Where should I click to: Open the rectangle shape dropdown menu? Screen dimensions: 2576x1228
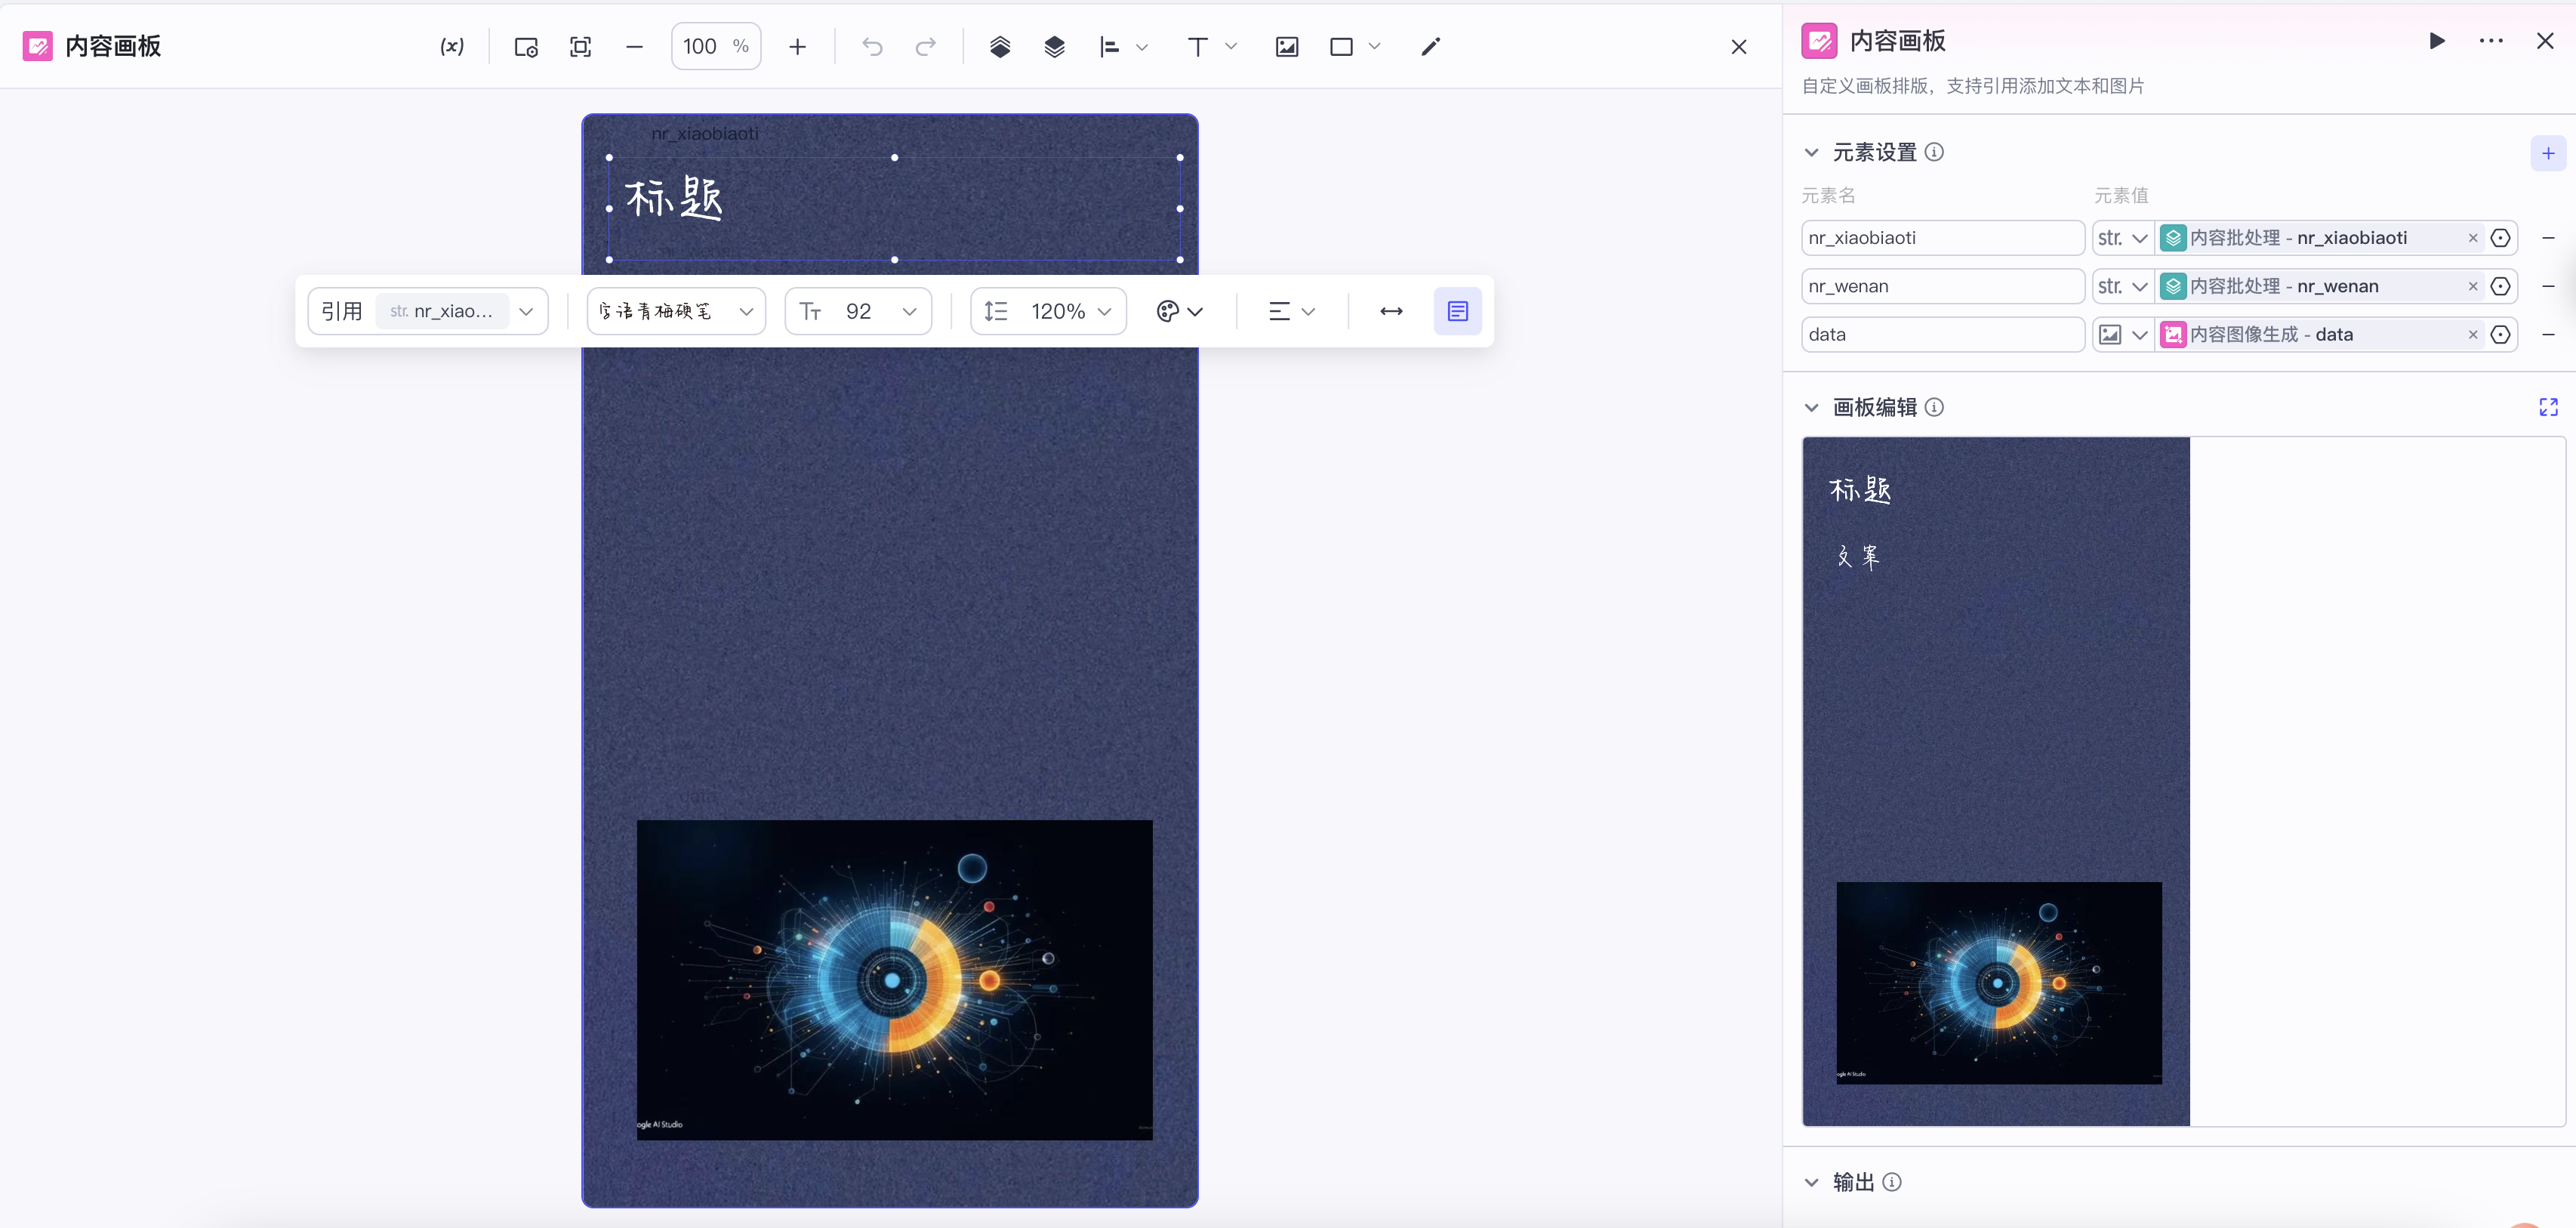pos(1374,46)
